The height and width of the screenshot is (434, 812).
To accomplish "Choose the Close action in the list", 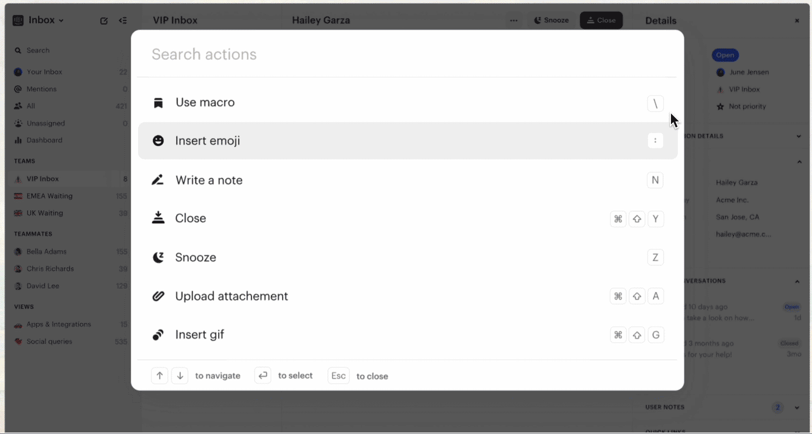I will click(x=407, y=218).
